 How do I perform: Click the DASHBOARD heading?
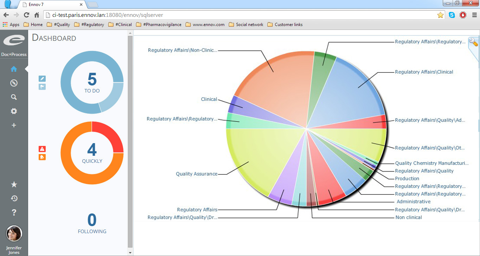(x=54, y=38)
